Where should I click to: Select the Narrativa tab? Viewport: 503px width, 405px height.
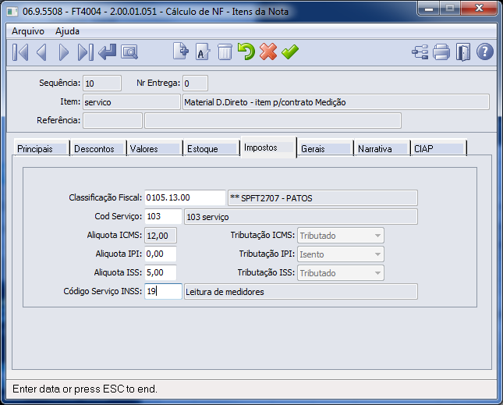click(x=381, y=149)
